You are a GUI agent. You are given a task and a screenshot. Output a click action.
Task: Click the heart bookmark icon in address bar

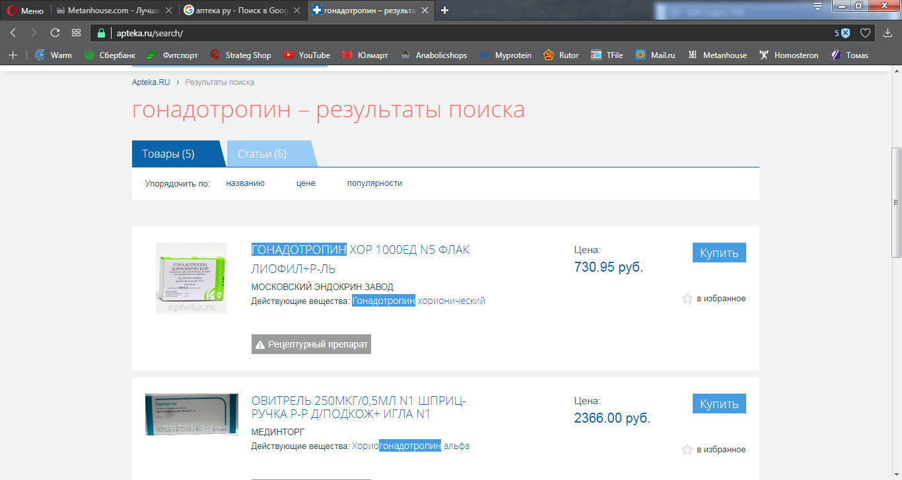tap(865, 33)
